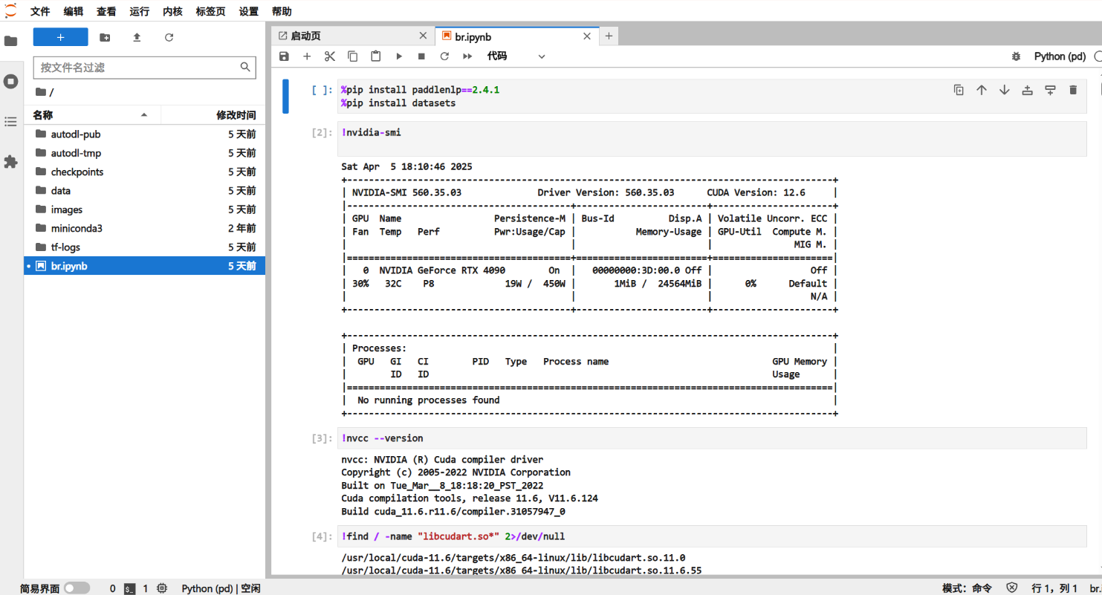Open the 运行 menu
Viewport: 1102px width, 595px height.
pyautogui.click(x=139, y=12)
